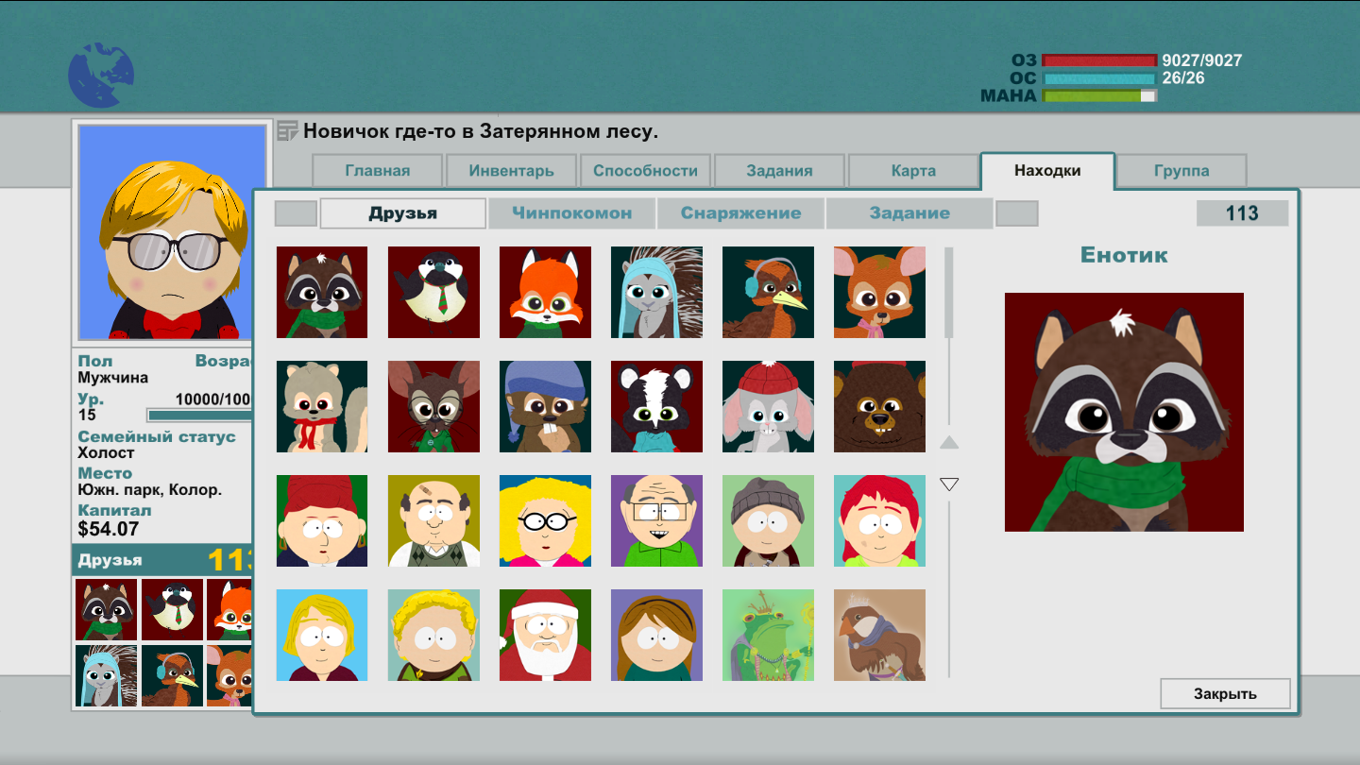Select the character in red beanie on green background
Image resolution: width=1360 pixels, height=765 pixels.
[x=322, y=521]
